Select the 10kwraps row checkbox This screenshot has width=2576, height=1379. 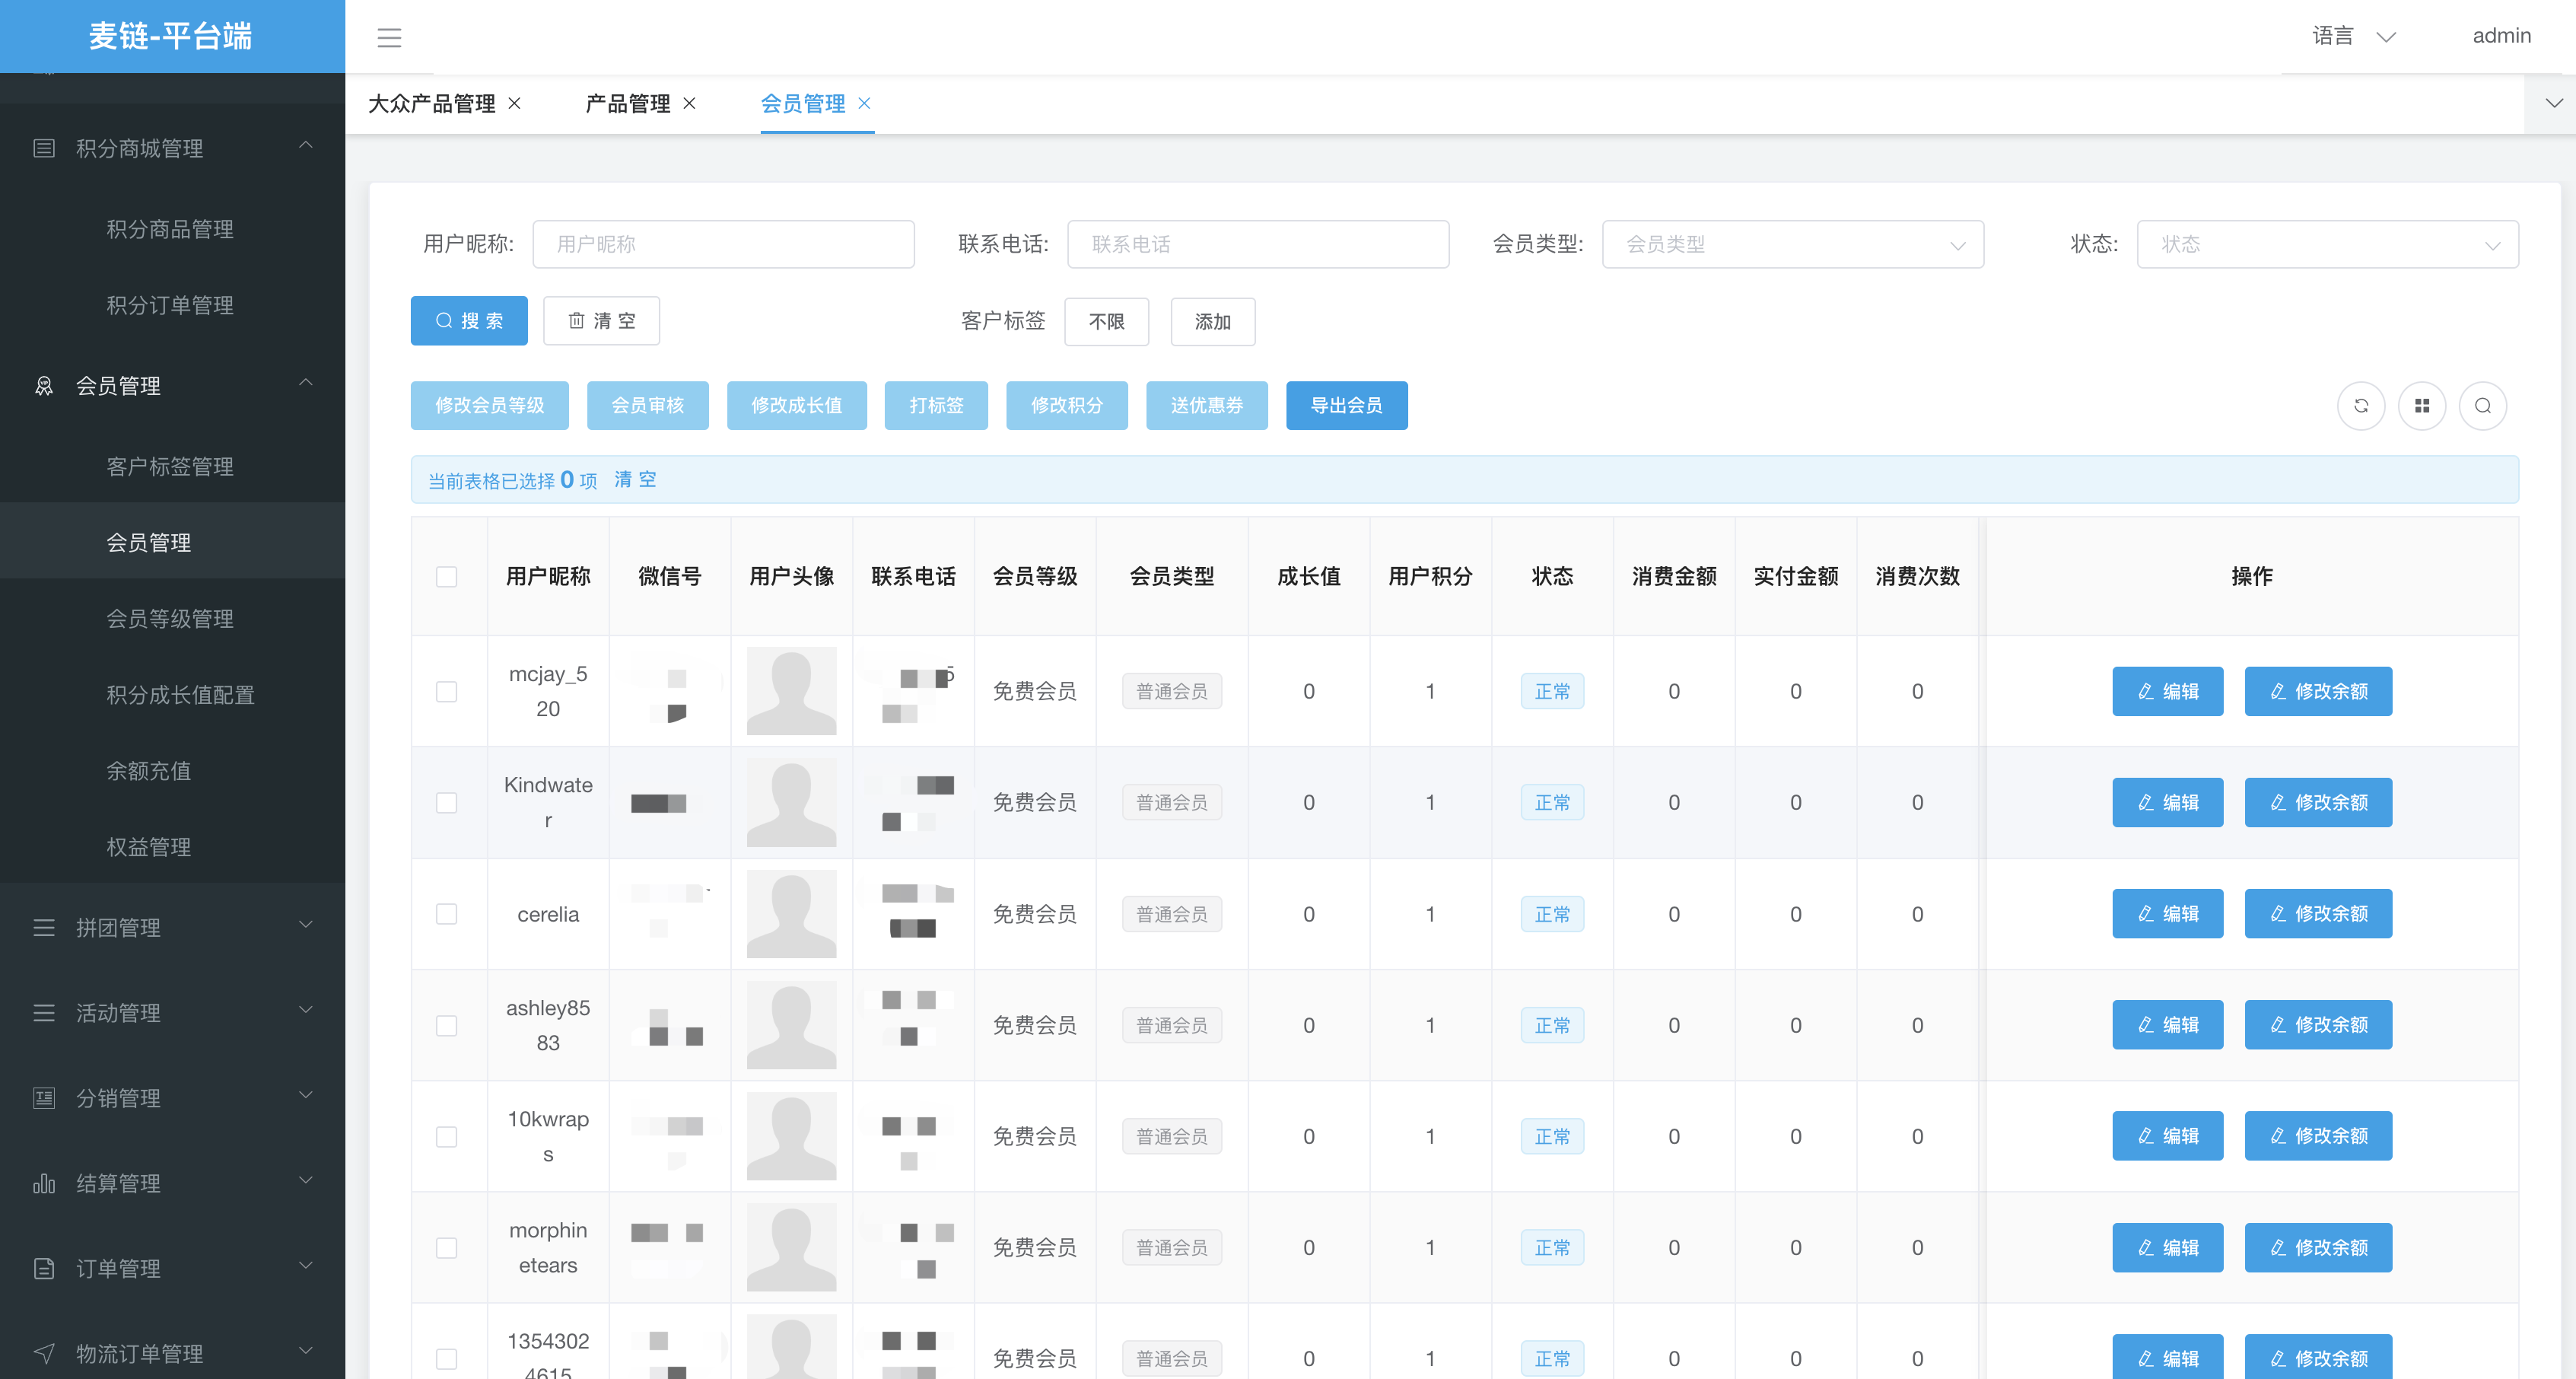click(x=447, y=1137)
